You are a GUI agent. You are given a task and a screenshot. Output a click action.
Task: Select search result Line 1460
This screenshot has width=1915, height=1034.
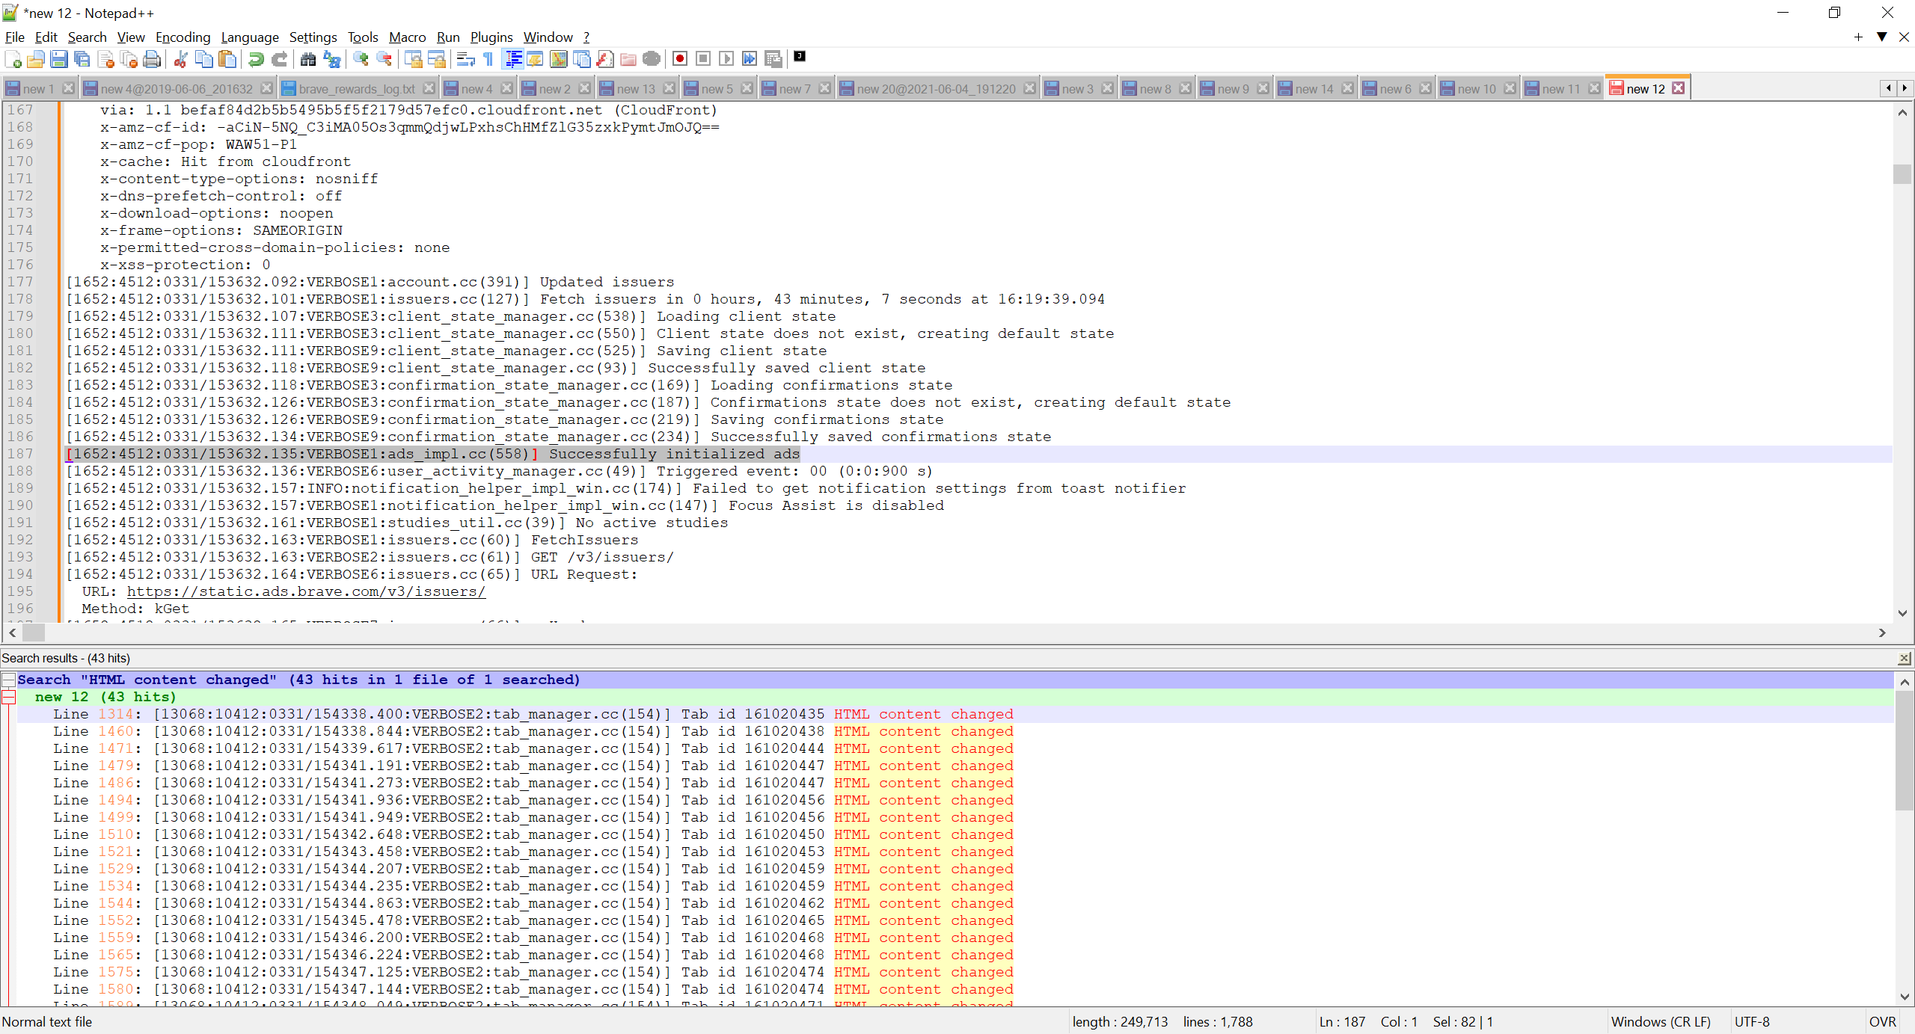click(x=955, y=731)
